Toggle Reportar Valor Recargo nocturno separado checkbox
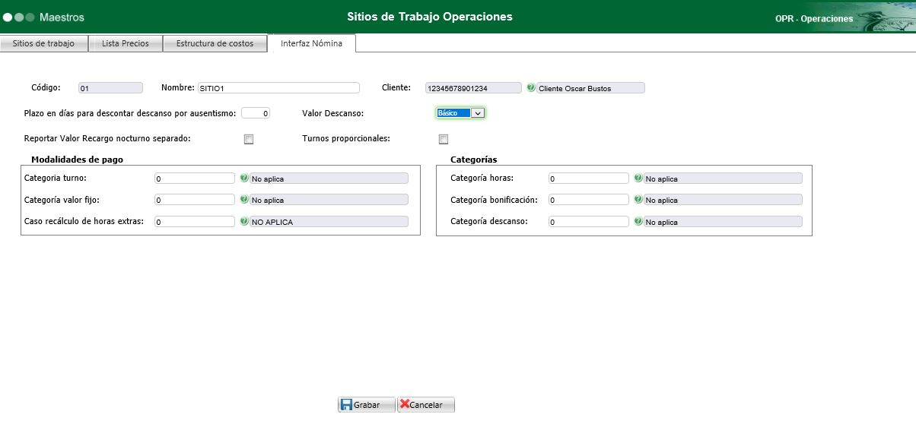916x433 pixels. [248, 139]
